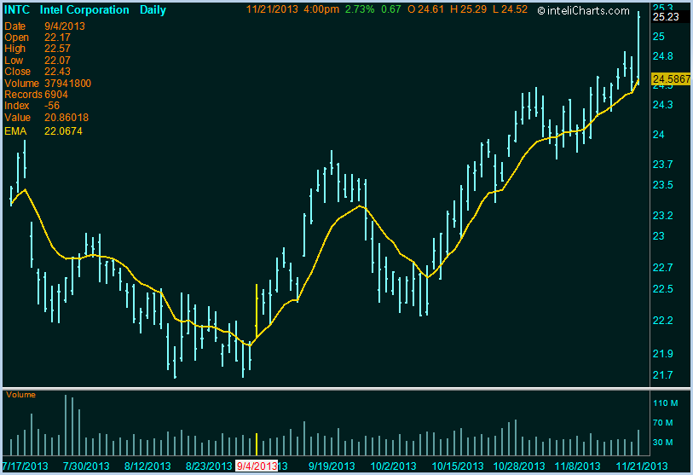Click the Volume panel label
The image size is (693, 475).
click(20, 395)
